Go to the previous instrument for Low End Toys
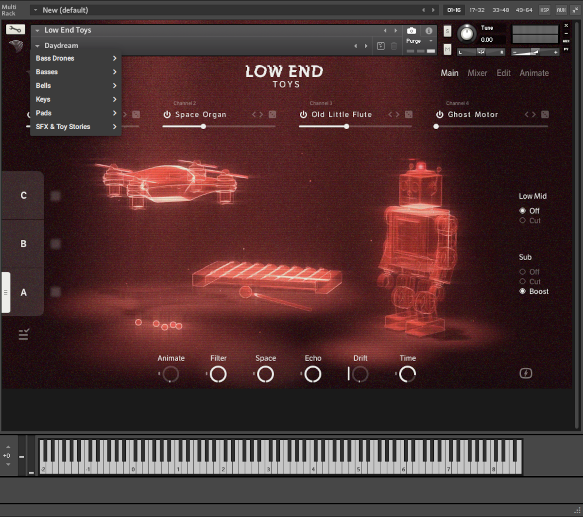Image resolution: width=583 pixels, height=517 pixels. 385,31
